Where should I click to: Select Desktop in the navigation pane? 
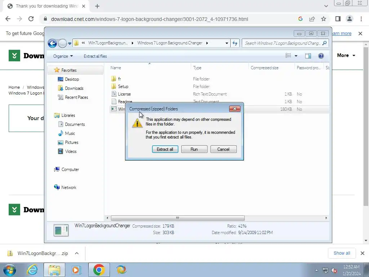(x=72, y=79)
